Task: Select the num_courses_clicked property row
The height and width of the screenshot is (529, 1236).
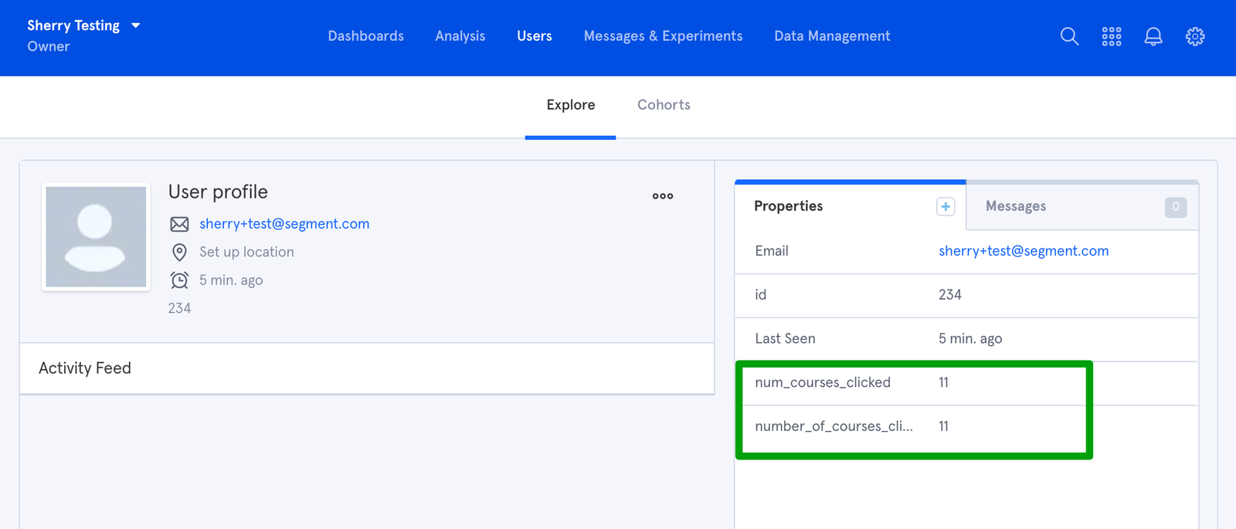Action: click(823, 383)
